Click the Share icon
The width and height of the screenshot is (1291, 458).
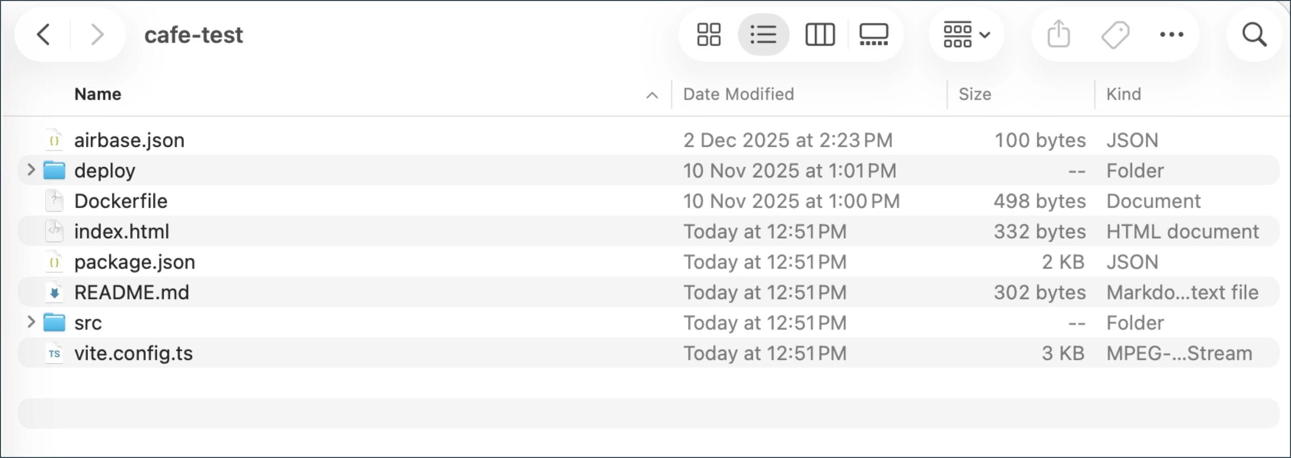pos(1058,35)
